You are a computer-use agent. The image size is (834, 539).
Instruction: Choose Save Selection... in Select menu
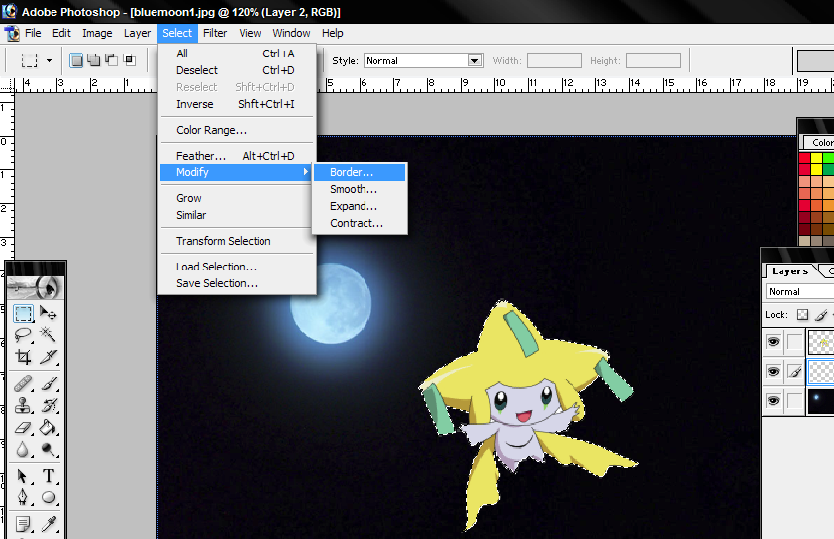pos(236,283)
